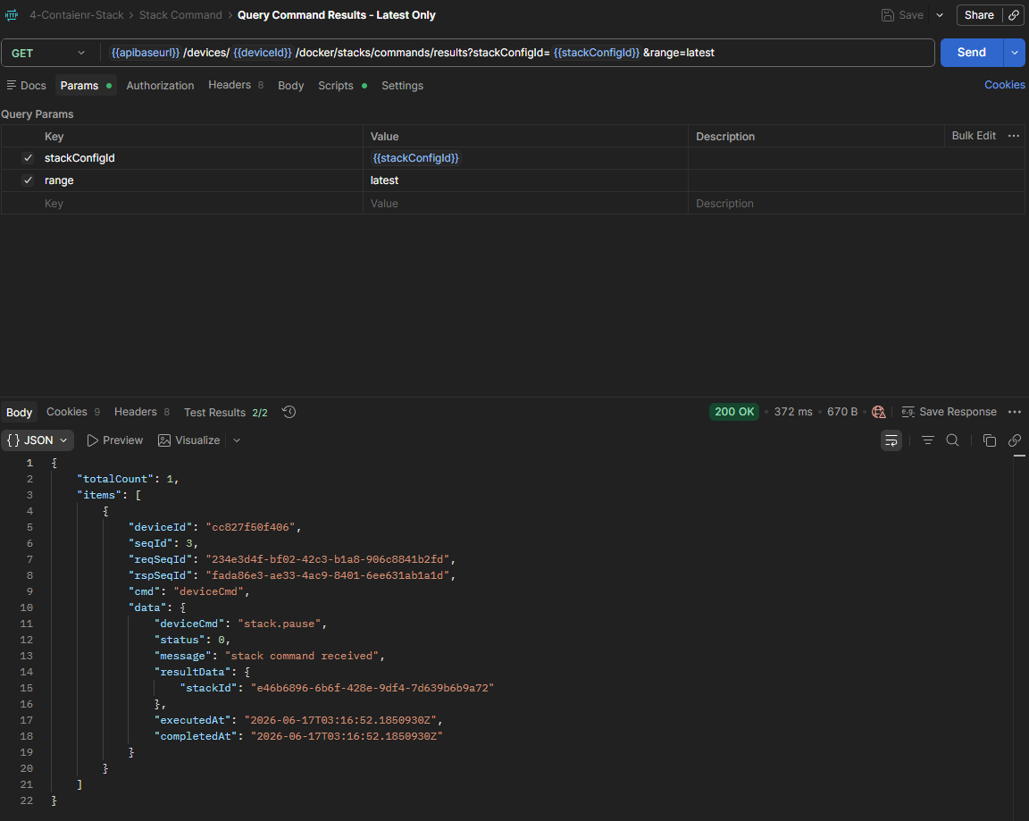Open the Cookies link
Viewport: 1029px width, 821px height.
tap(1004, 85)
